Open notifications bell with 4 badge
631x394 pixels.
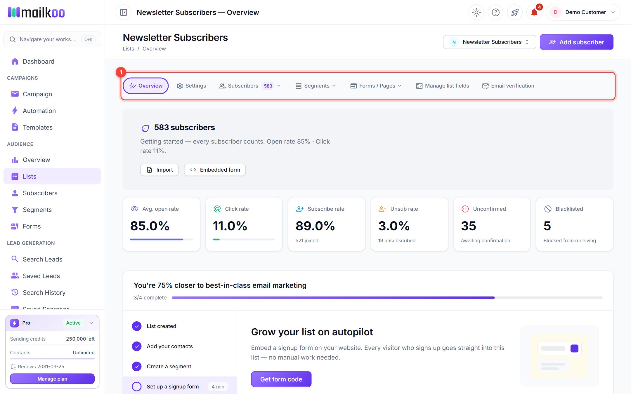(534, 12)
